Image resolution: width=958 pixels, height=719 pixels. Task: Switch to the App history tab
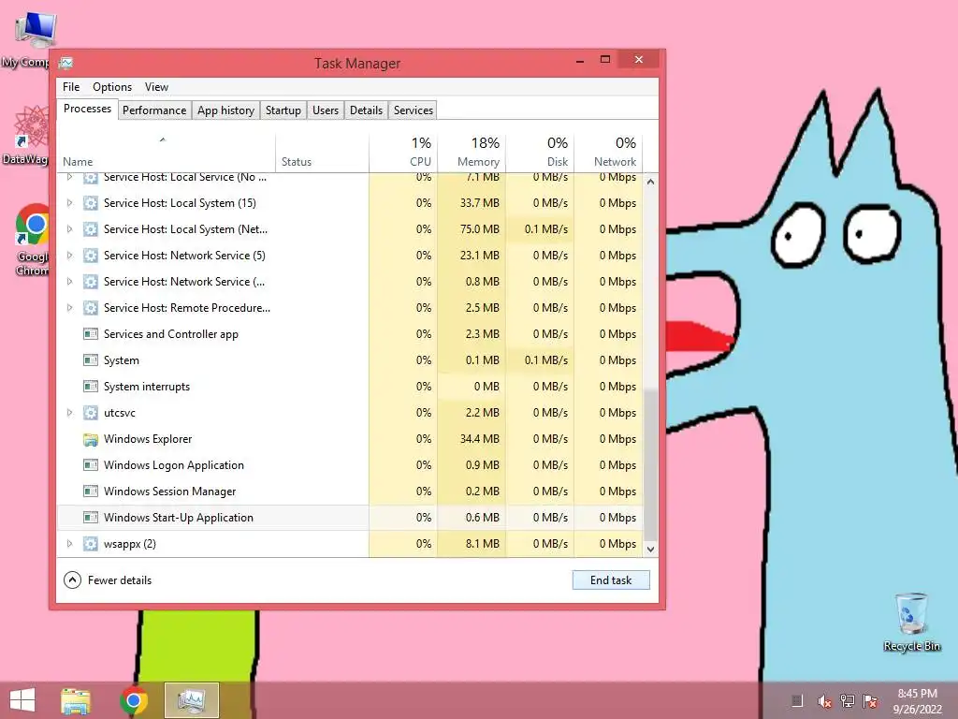[x=225, y=110]
